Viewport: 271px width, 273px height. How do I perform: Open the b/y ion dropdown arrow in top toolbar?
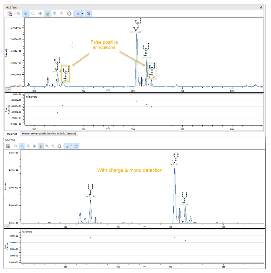click(x=83, y=14)
